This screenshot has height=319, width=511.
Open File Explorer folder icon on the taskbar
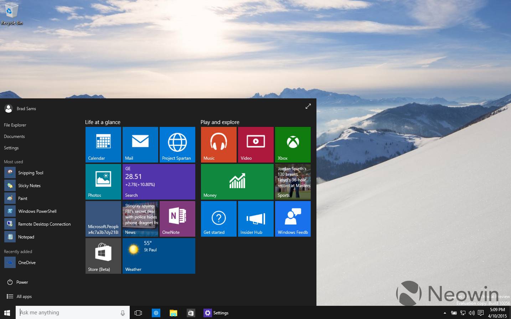174,313
